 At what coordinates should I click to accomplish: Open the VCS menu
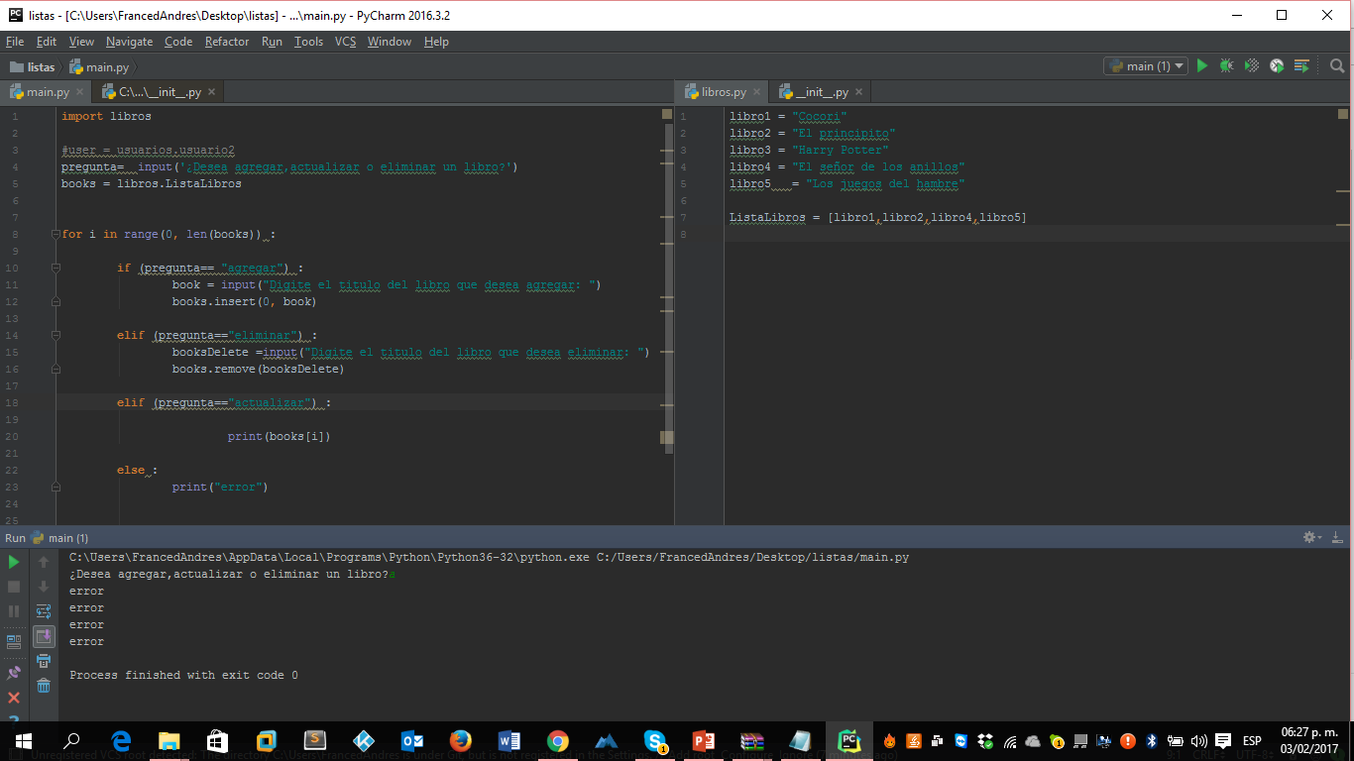click(345, 42)
